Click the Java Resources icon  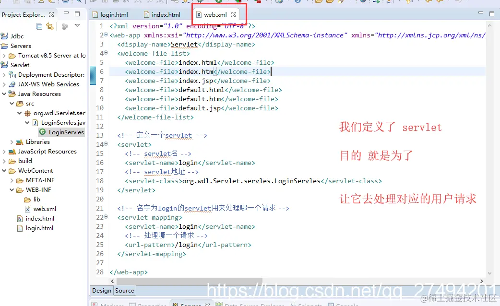tap(12, 94)
